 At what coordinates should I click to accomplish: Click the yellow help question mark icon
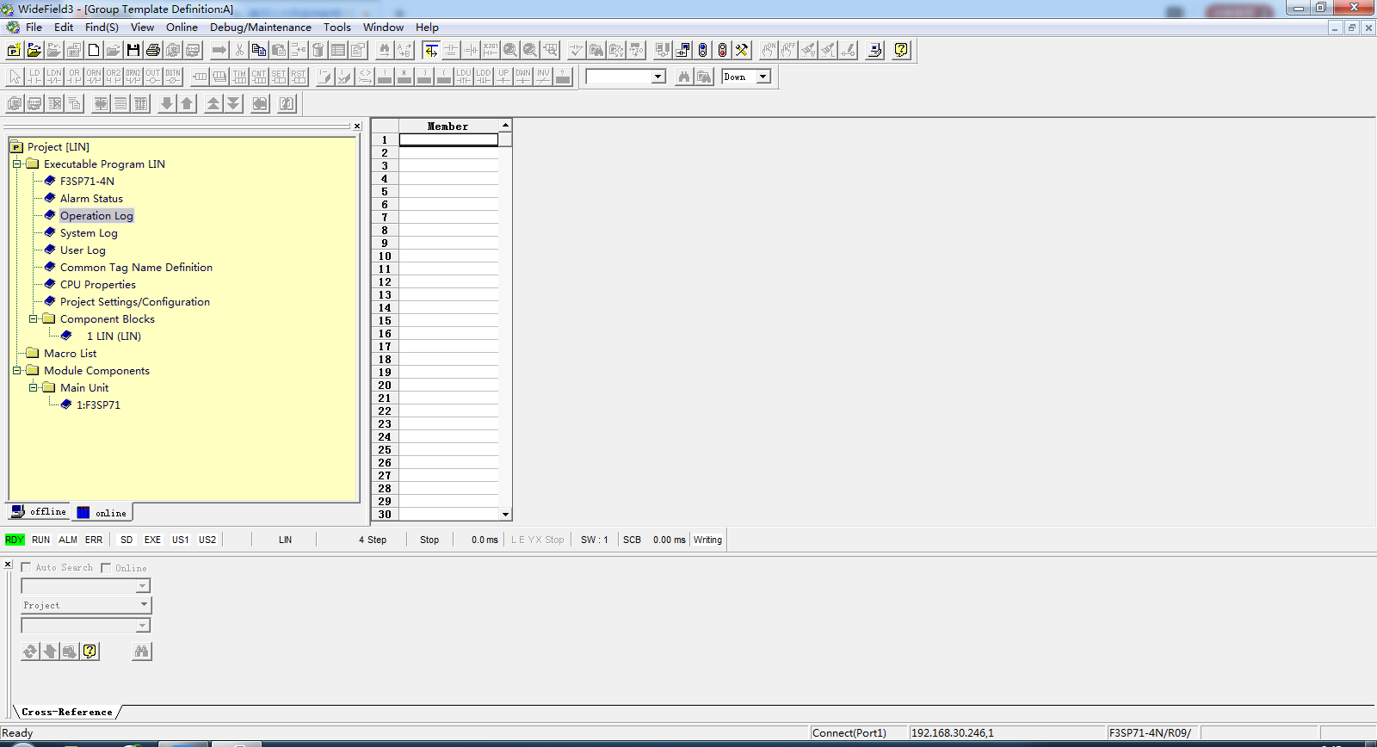point(901,50)
